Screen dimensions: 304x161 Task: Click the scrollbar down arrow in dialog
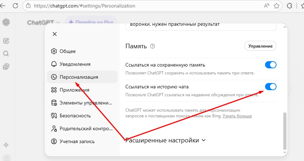[285, 153]
